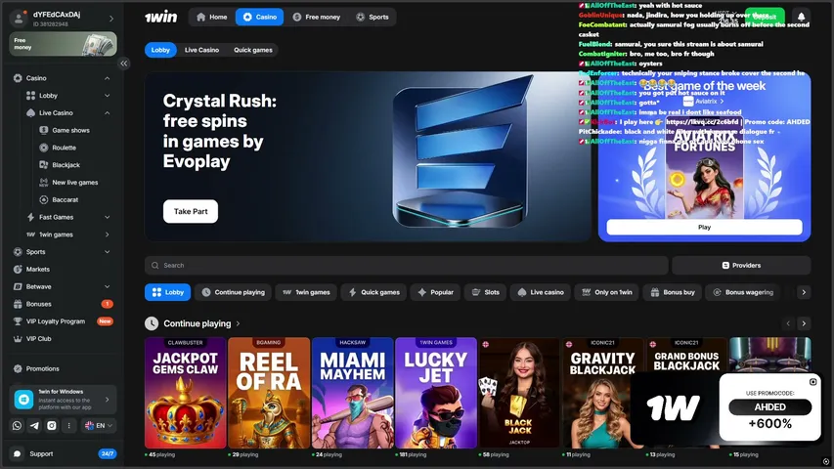Switch to Live Casino tab
834x469 pixels.
coord(201,50)
